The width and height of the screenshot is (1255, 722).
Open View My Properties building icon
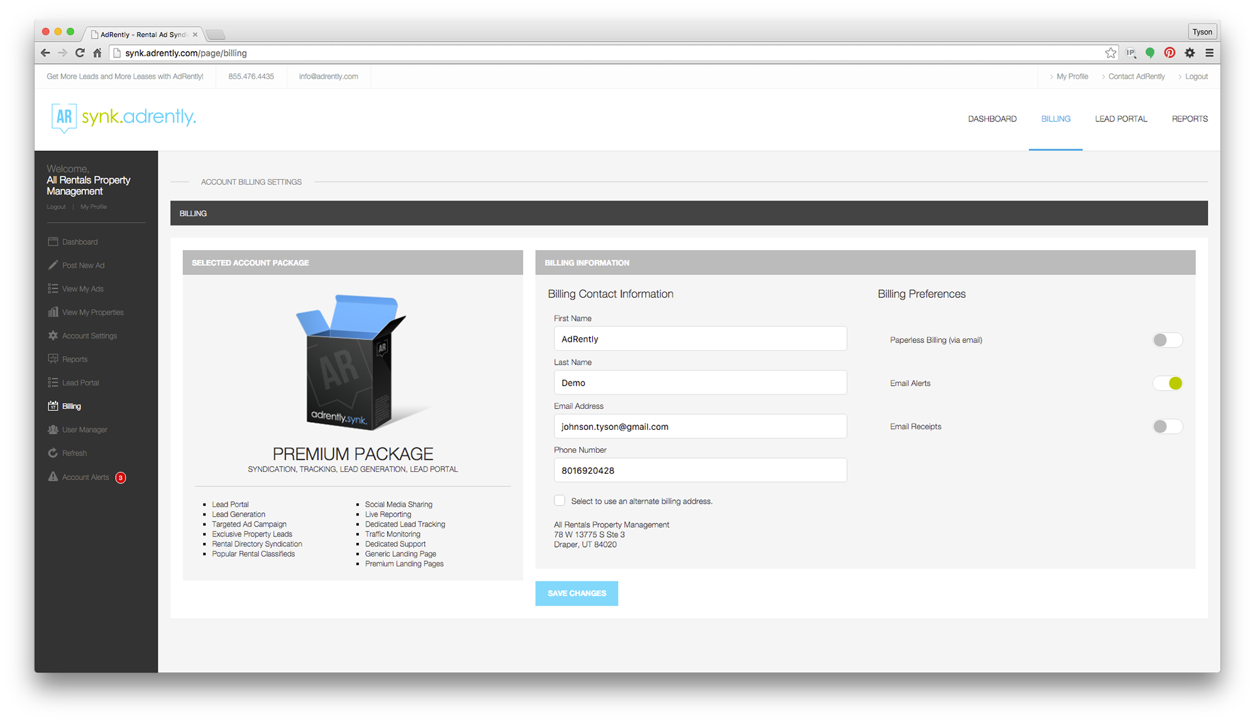[53, 312]
